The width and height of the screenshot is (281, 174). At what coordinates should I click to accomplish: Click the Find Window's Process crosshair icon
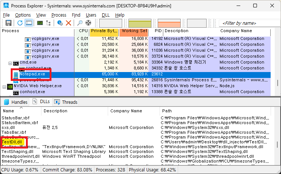click(x=88, y=23)
